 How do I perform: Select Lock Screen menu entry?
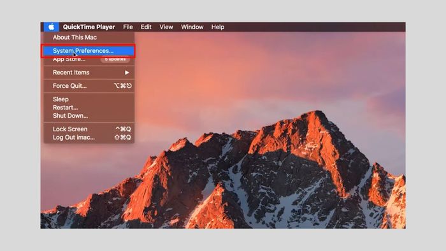pyautogui.click(x=89, y=129)
